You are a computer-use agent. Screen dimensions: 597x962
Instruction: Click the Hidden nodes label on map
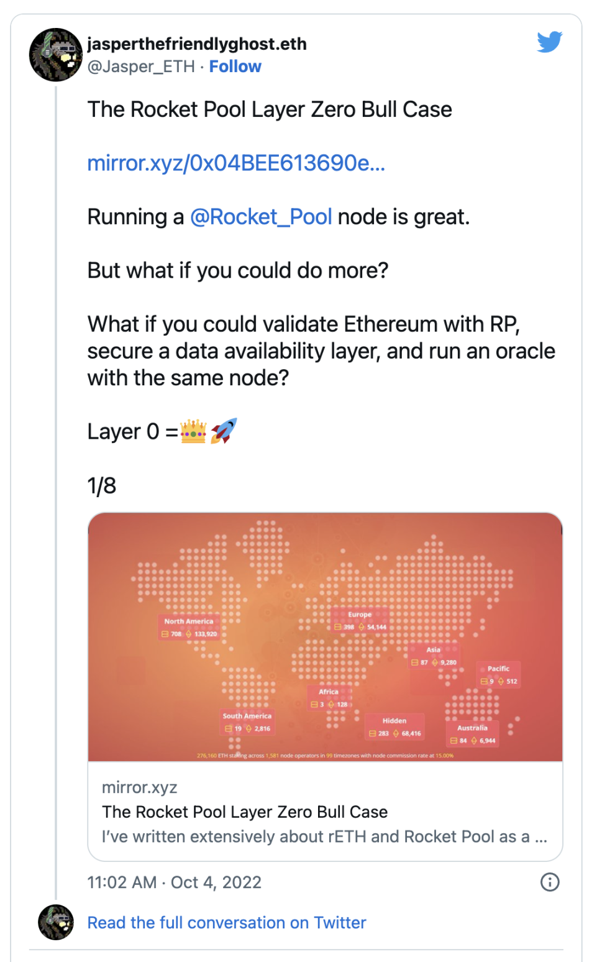click(394, 721)
